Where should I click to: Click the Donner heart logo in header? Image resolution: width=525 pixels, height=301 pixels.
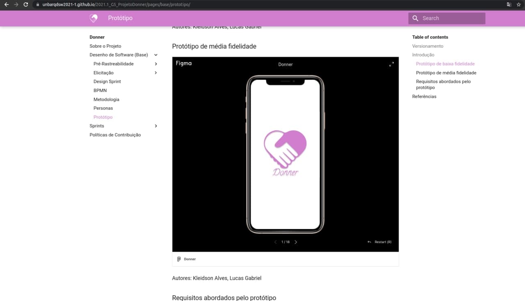(x=94, y=18)
